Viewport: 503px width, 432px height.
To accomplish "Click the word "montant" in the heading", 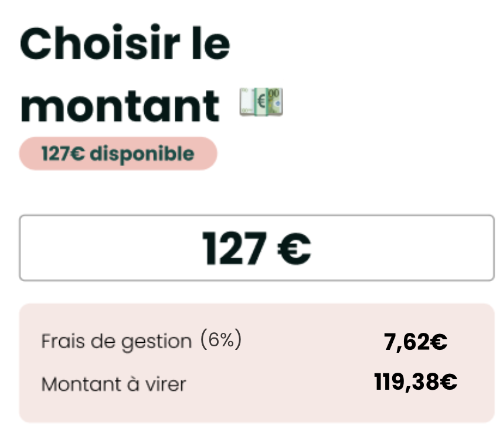I will [x=120, y=106].
